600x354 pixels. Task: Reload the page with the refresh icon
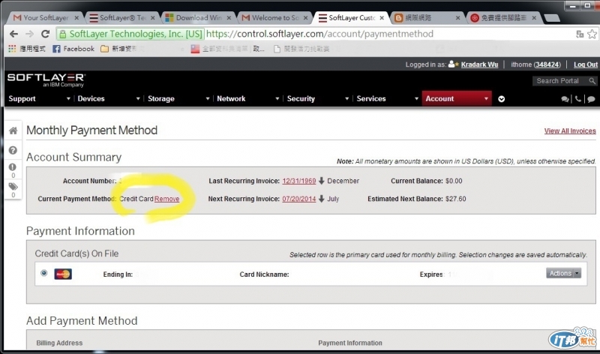(x=45, y=34)
